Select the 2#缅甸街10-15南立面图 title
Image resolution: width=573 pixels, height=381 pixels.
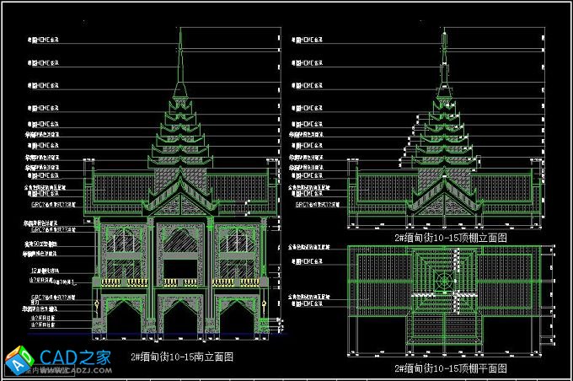182,357
